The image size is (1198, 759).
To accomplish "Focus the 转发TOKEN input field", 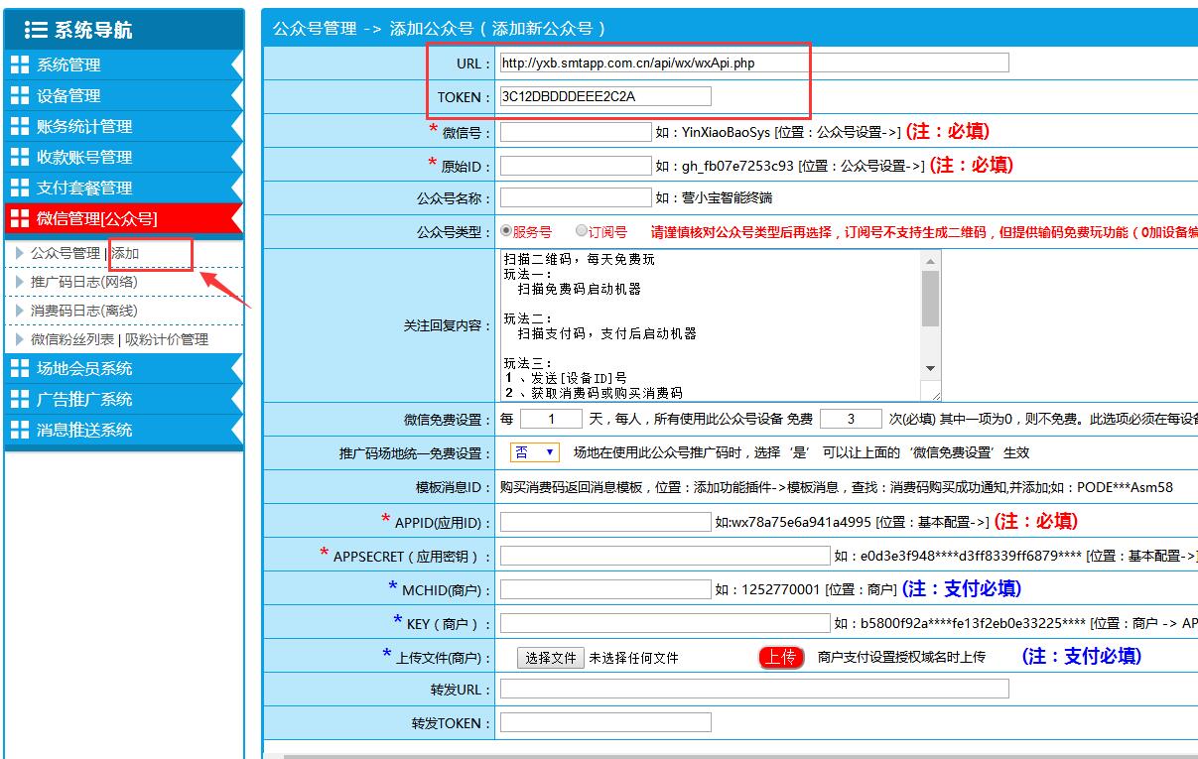I will 605,722.
